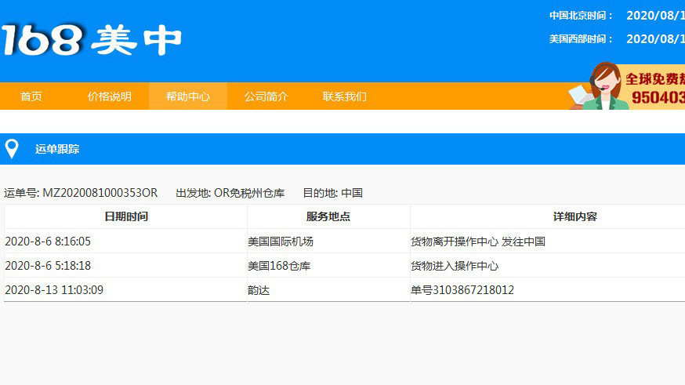The width and height of the screenshot is (685, 385).
Task: Click the 货物离开操作中心 发往中国 detail
Action: pos(477,242)
